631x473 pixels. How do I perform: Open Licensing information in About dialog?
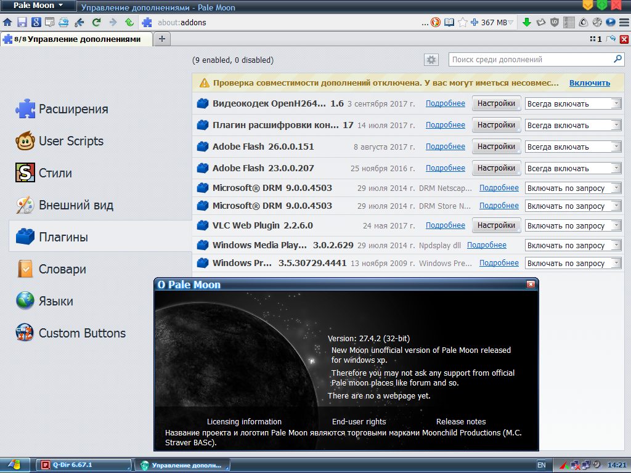point(244,421)
